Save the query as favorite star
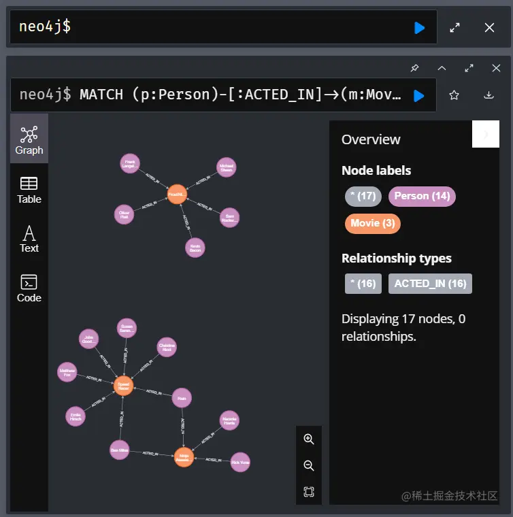Image resolution: width=513 pixels, height=517 pixels. click(454, 95)
